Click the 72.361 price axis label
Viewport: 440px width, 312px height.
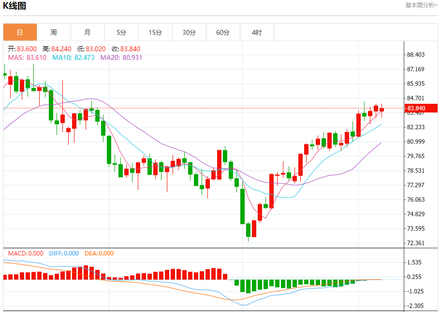point(416,243)
